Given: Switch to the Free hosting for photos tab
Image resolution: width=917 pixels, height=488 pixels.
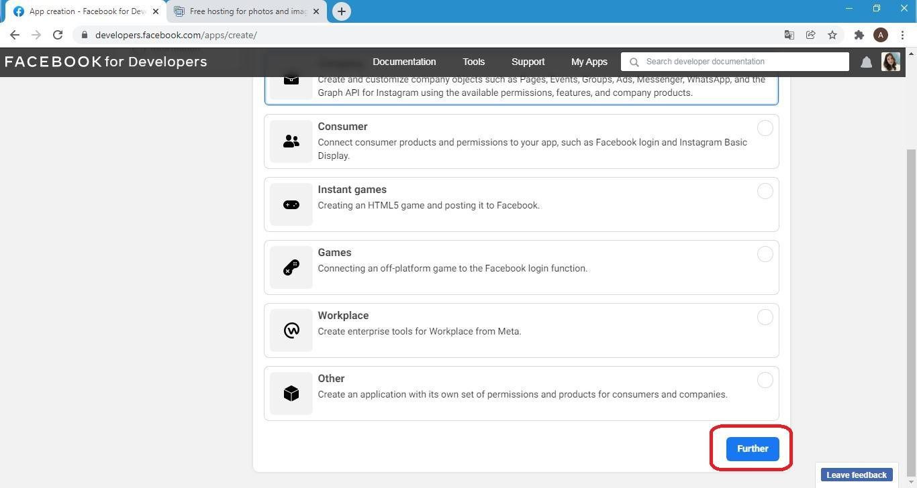Looking at the screenshot, I should coord(246,11).
